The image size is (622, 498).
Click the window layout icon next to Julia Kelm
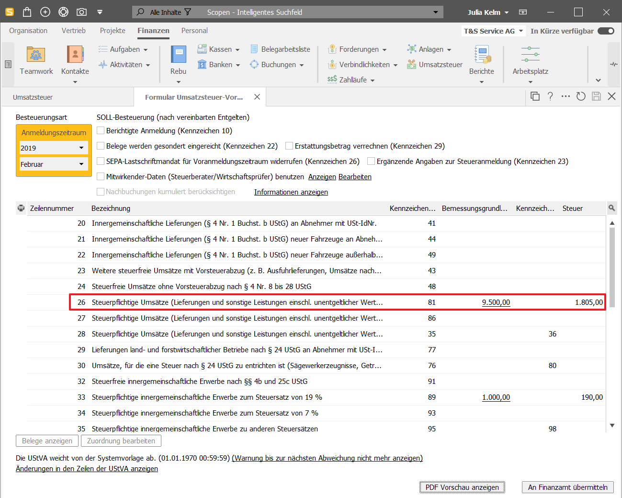click(x=523, y=12)
